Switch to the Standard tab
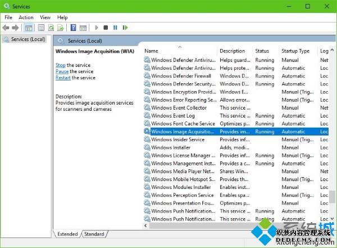 tap(94, 234)
